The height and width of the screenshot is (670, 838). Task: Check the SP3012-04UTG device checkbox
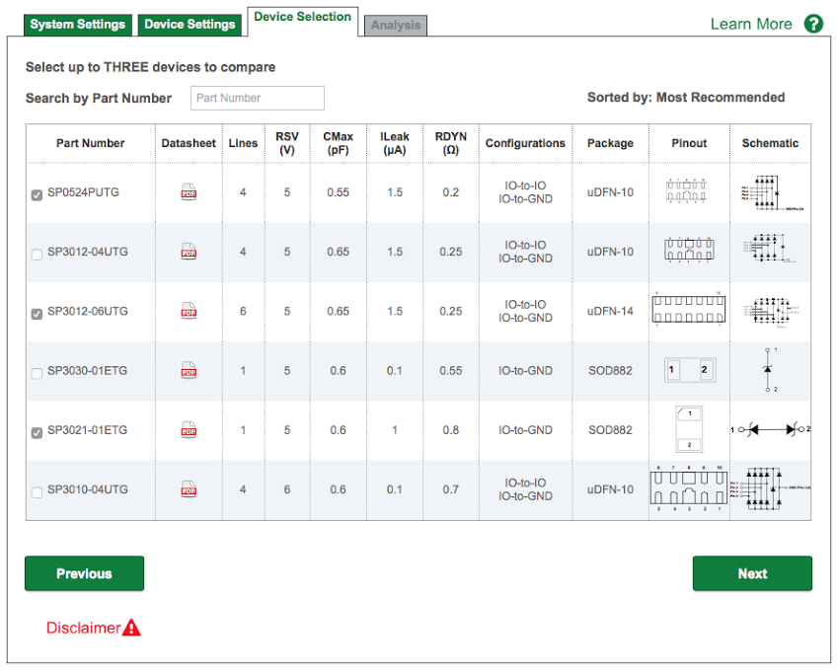(38, 255)
